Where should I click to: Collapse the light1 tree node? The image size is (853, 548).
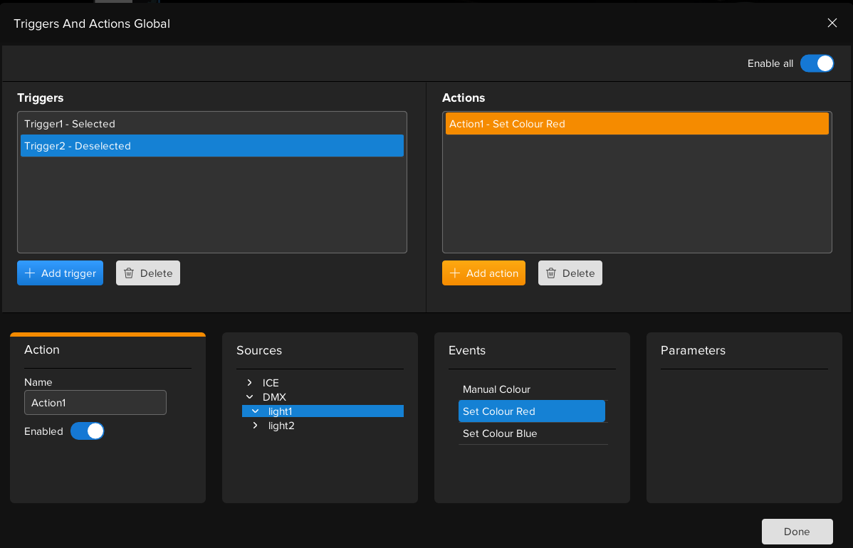(x=255, y=411)
